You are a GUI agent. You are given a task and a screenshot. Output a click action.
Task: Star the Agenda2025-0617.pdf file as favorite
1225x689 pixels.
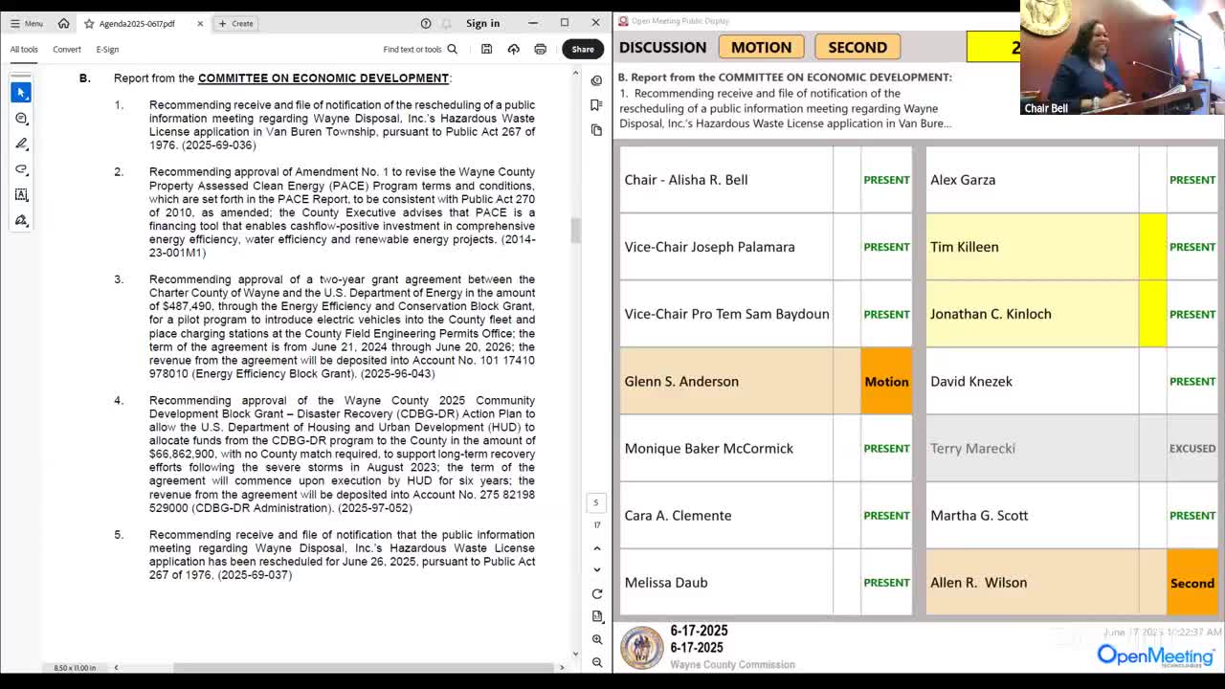(x=89, y=23)
